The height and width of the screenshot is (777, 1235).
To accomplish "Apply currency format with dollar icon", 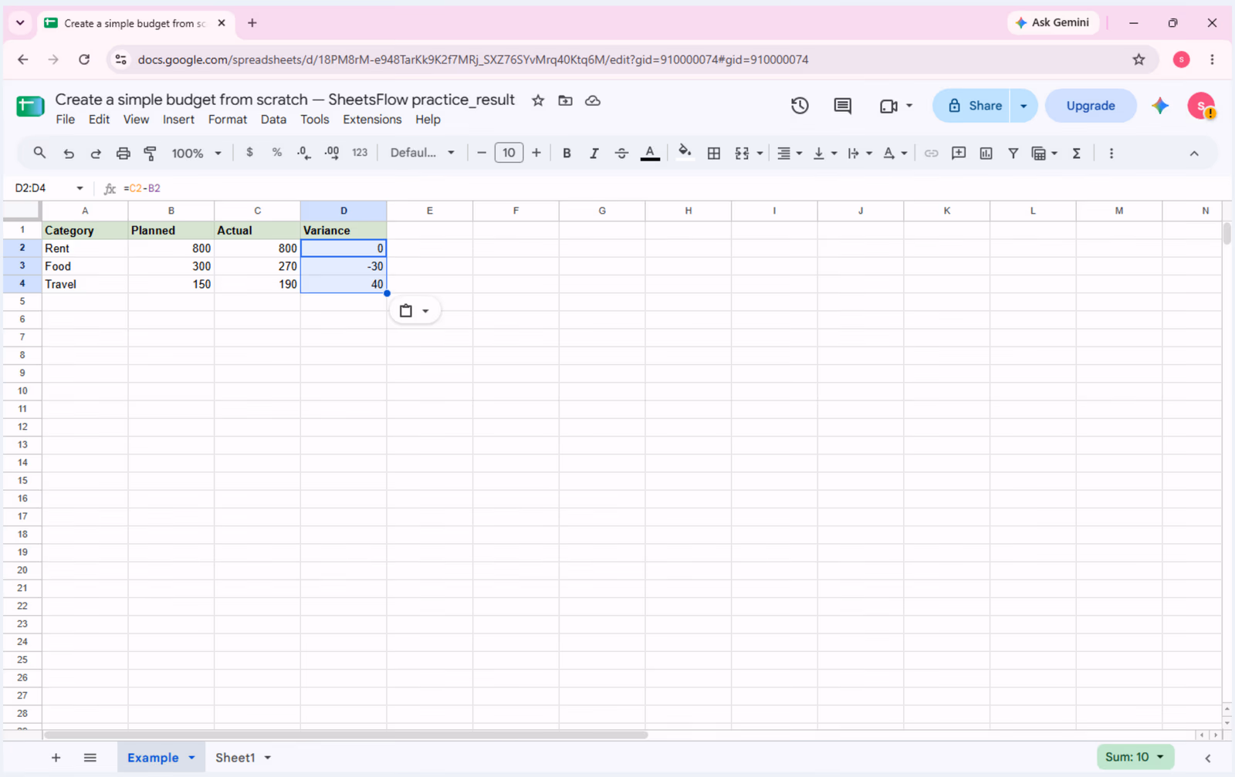I will pos(249,153).
